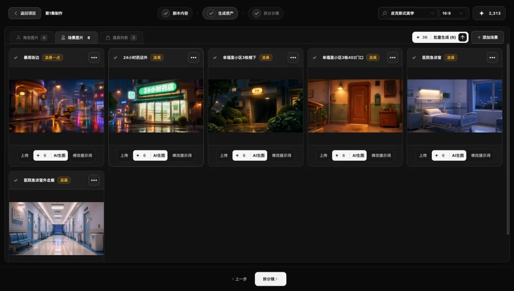Open the 医院急诊室 scene thumbnail

[x=455, y=106]
